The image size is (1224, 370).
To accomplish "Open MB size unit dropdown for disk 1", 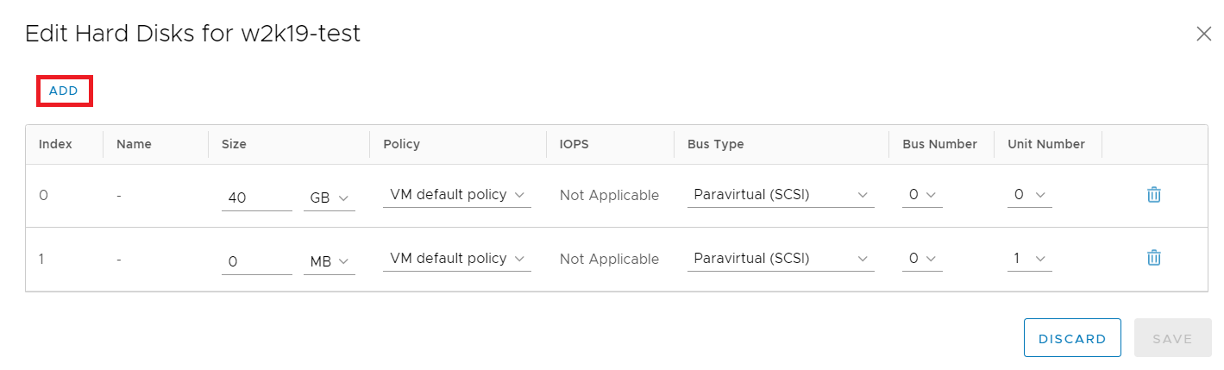I will 329,260.
